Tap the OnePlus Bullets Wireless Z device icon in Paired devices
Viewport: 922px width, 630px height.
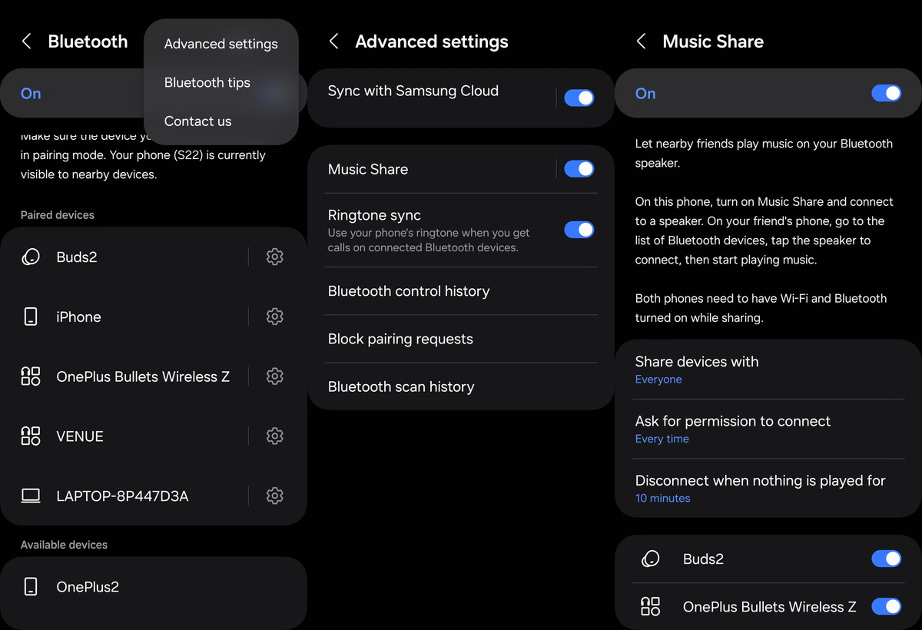click(x=31, y=376)
